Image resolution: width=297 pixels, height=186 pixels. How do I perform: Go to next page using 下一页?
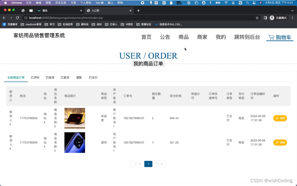pos(159,164)
